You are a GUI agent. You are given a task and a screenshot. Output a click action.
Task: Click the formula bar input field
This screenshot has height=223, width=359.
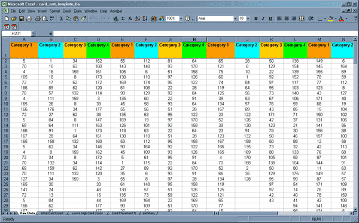click(x=205, y=33)
